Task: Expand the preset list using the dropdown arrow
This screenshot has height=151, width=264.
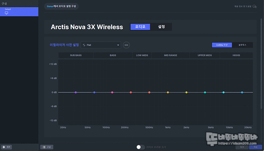Action: (118, 45)
